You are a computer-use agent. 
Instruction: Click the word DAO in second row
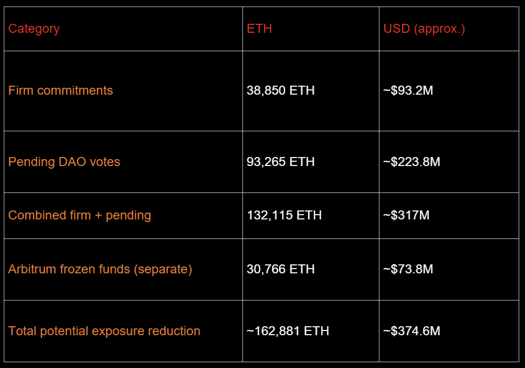pyautogui.click(x=72, y=162)
